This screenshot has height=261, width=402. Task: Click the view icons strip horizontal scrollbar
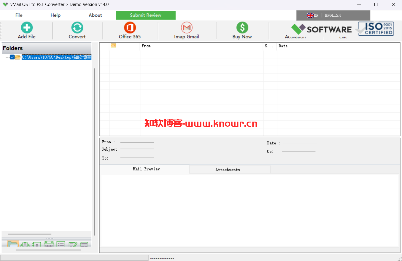[48, 250]
